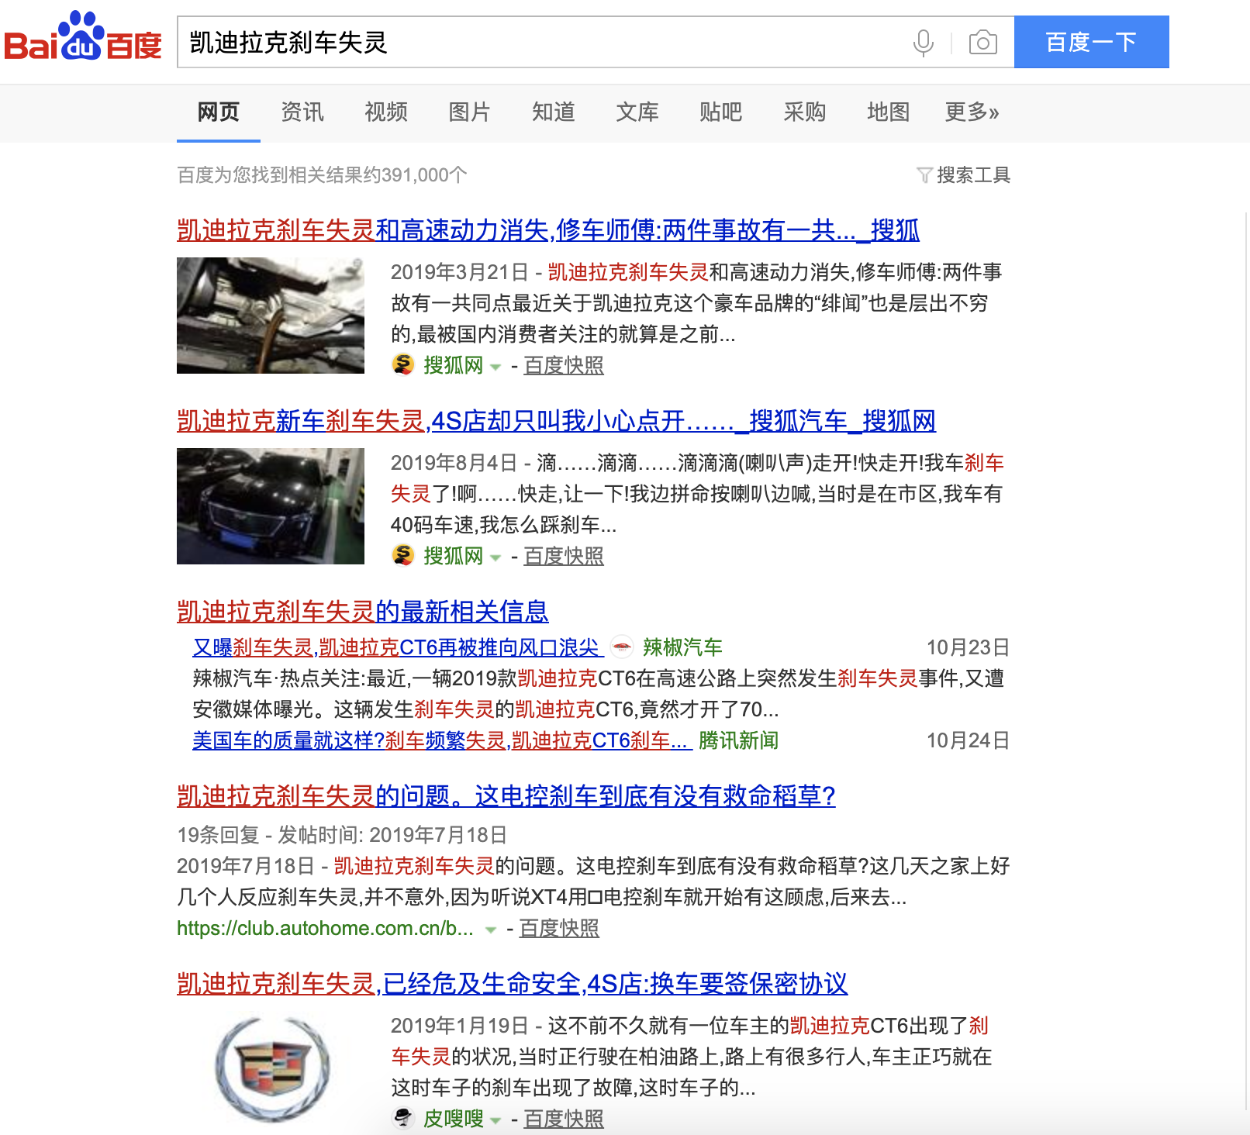
Task: Click 19条回复 post info line
Action: click(x=342, y=835)
